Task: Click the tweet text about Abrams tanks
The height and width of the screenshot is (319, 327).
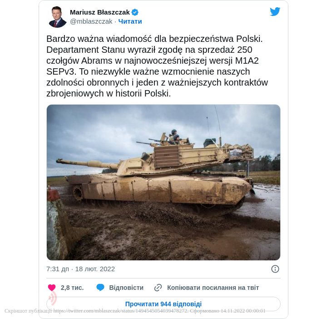Action: click(x=157, y=66)
